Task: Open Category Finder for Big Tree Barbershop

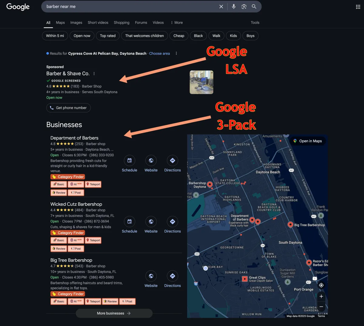Action: (x=68, y=294)
